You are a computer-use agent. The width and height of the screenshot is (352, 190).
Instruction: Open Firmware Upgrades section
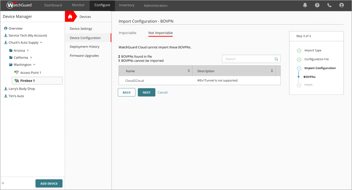tap(84, 56)
